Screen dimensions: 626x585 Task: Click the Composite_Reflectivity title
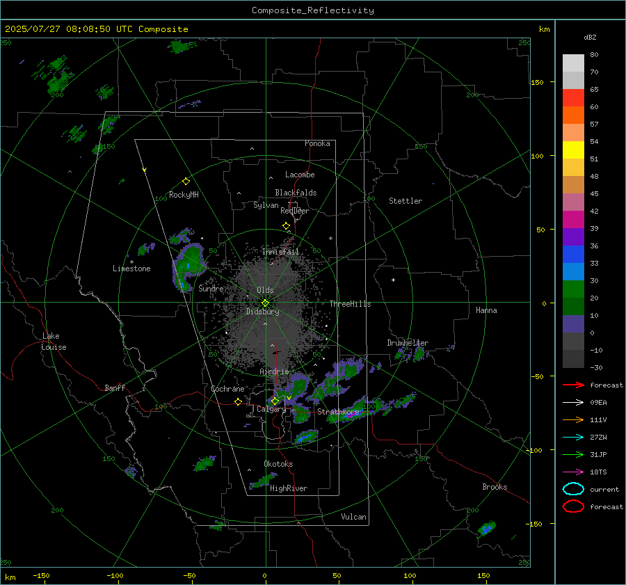point(313,10)
